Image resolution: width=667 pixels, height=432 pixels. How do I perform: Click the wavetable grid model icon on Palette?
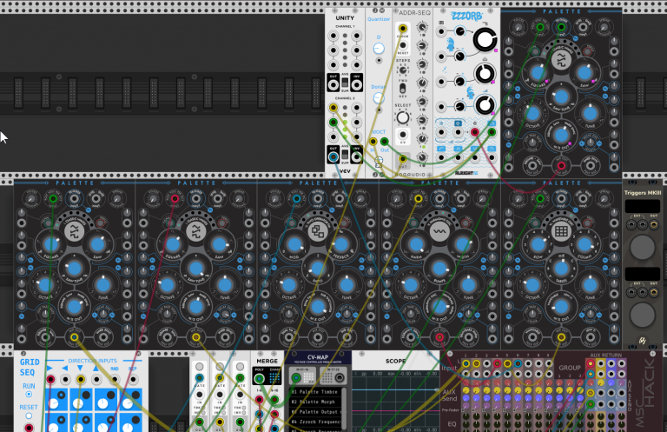tap(561, 231)
